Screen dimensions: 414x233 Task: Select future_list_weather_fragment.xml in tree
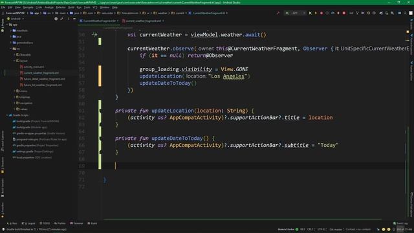[x=41, y=85]
